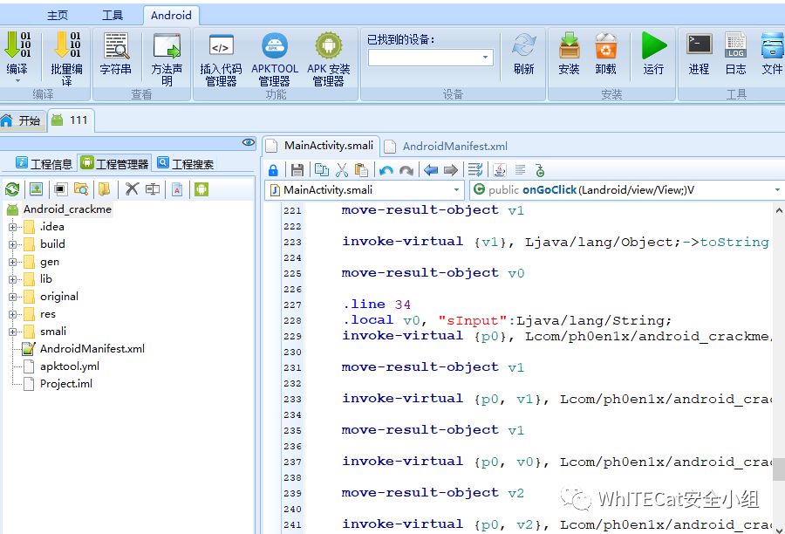The width and height of the screenshot is (785, 534).
Task: Expand the gen folder
Action: [12, 262]
